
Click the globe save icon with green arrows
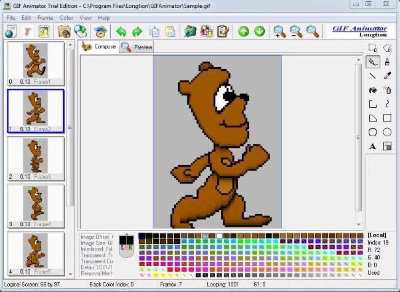pyautogui.click(x=81, y=31)
